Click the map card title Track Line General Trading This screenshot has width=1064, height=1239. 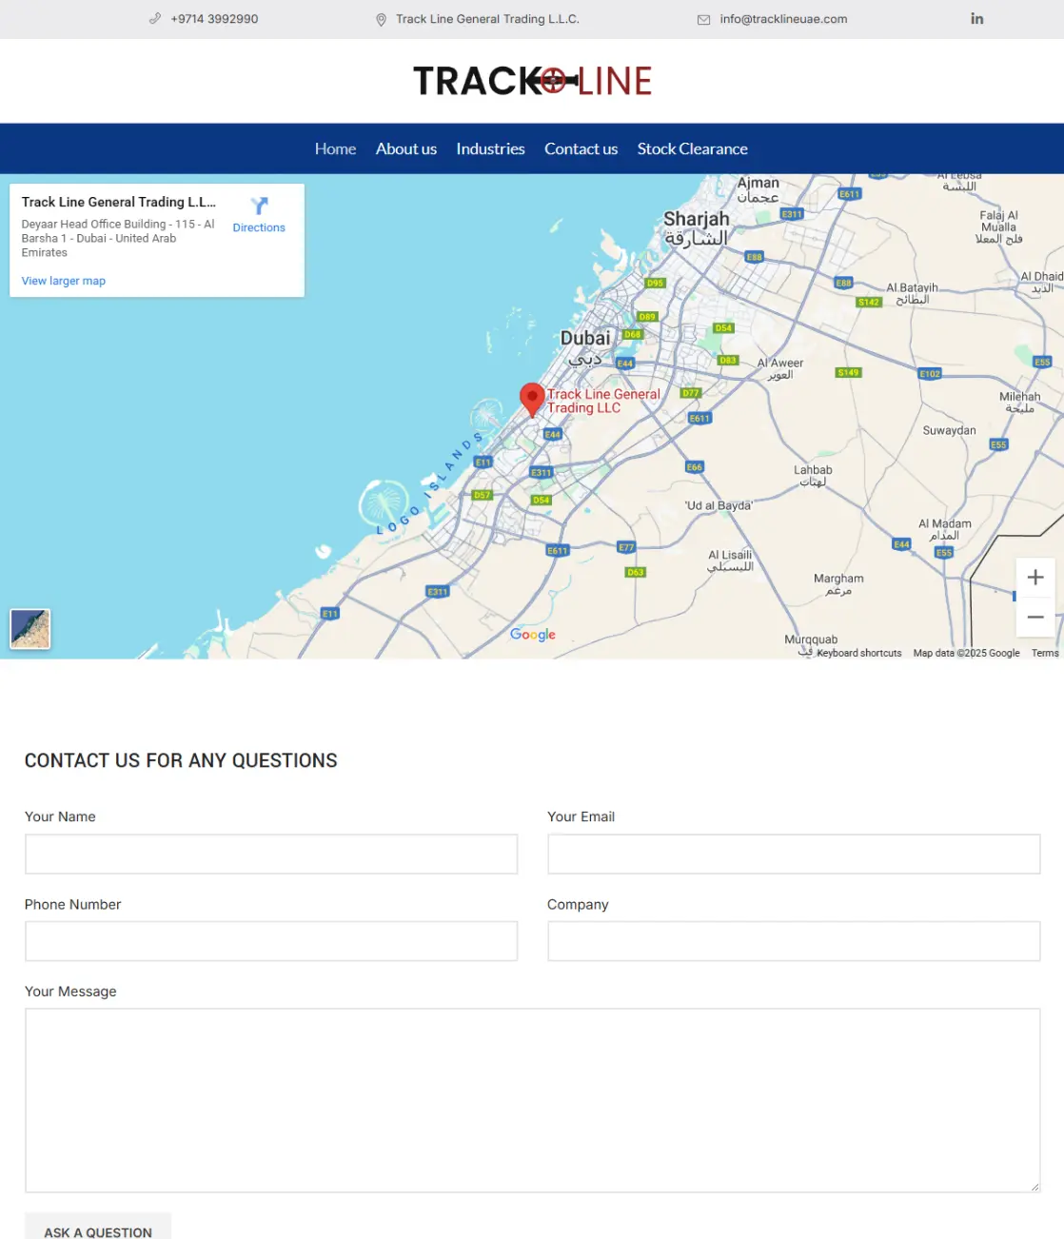(118, 202)
